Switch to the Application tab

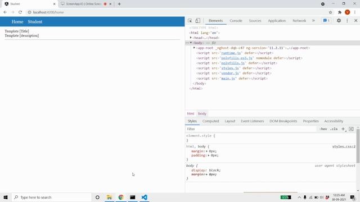coord(277,21)
